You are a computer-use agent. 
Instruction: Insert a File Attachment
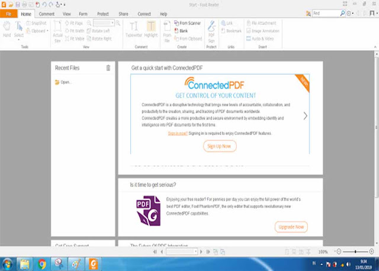tap(261, 23)
